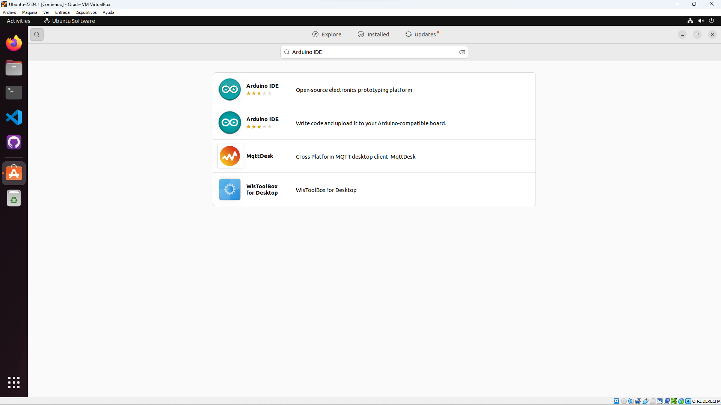This screenshot has height=405, width=721.
Task: Open the WisToolBox for Desktop icon
Action: click(230, 189)
